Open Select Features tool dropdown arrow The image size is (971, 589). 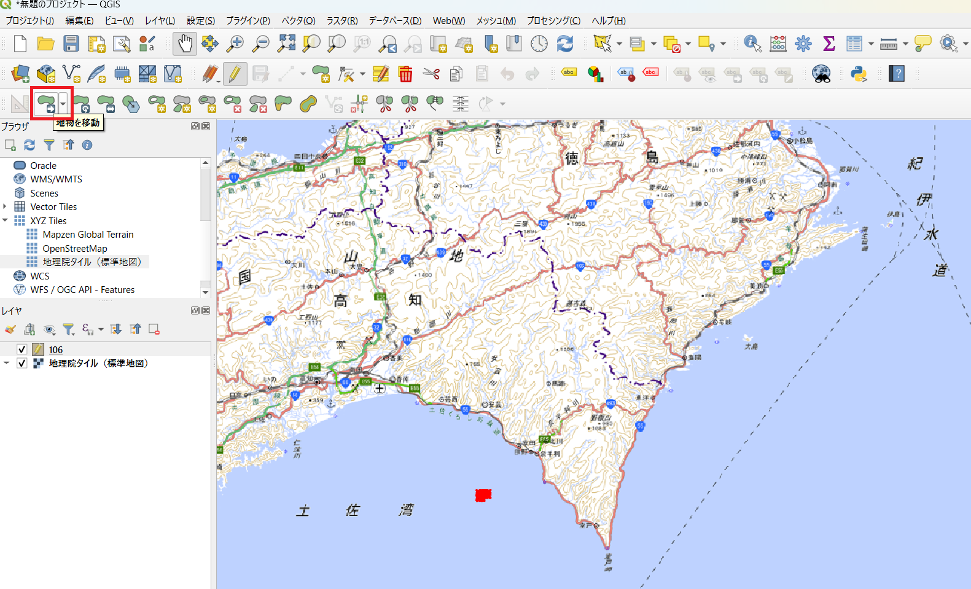tap(619, 44)
